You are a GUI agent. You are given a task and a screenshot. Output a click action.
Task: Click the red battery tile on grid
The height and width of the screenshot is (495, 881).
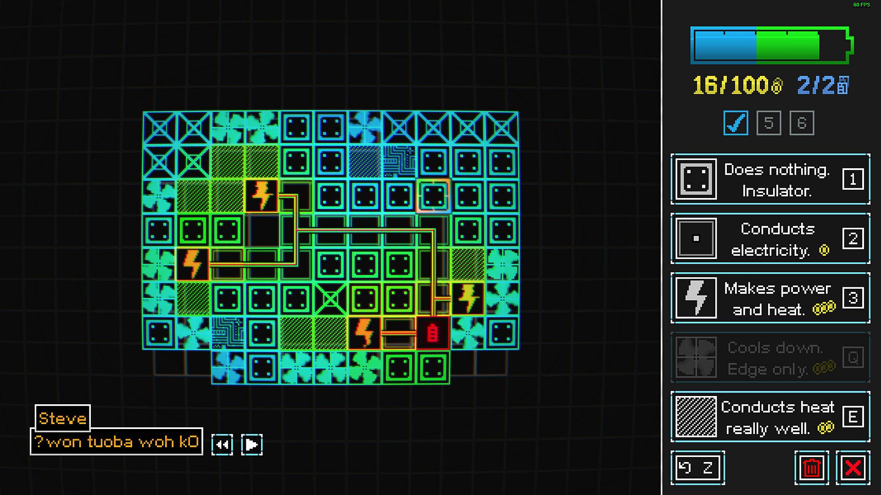coord(433,333)
